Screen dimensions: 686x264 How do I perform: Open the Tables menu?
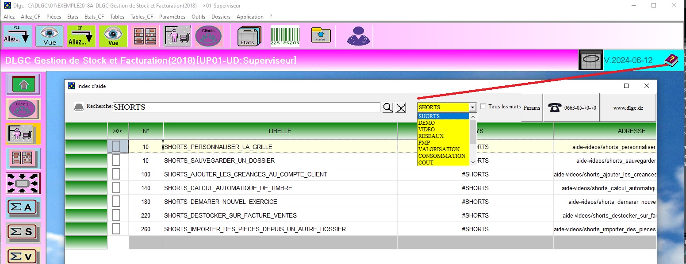[117, 17]
